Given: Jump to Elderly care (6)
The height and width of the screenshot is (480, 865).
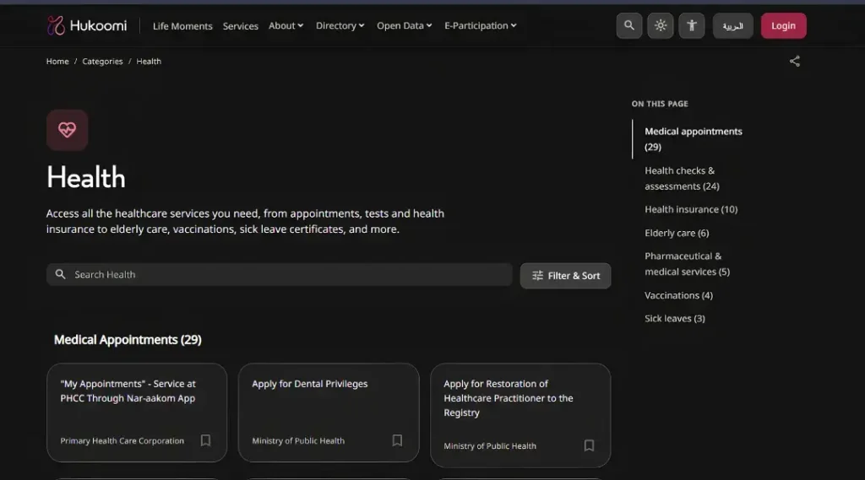Looking at the screenshot, I should (x=677, y=233).
